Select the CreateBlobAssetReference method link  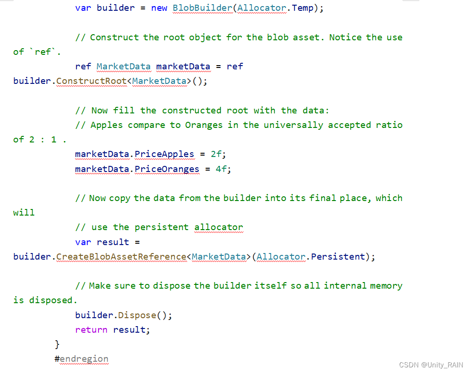tap(121, 256)
